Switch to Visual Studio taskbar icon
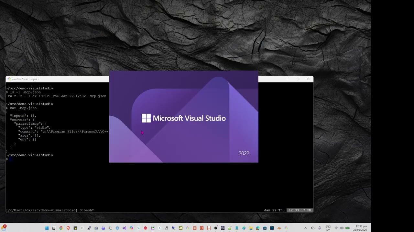 coord(124,228)
